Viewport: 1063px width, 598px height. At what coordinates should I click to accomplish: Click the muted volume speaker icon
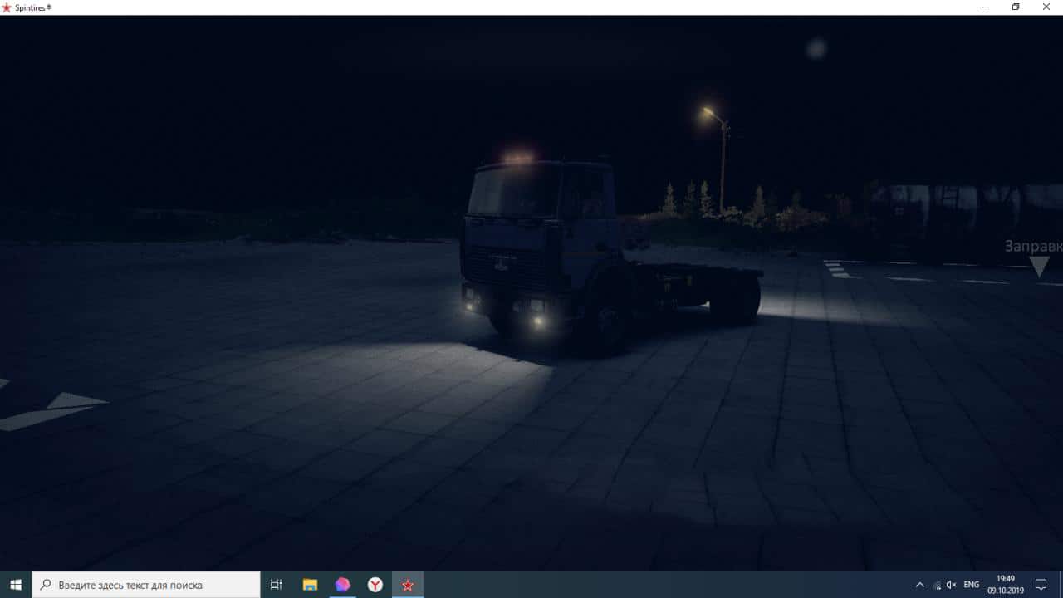tap(952, 585)
